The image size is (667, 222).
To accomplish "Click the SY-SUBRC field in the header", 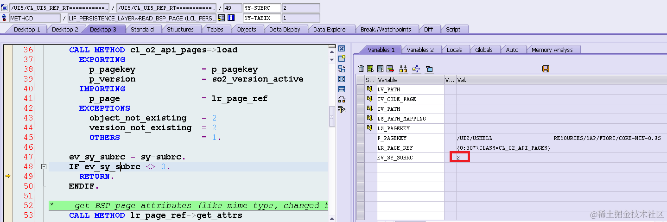I will pos(262,8).
